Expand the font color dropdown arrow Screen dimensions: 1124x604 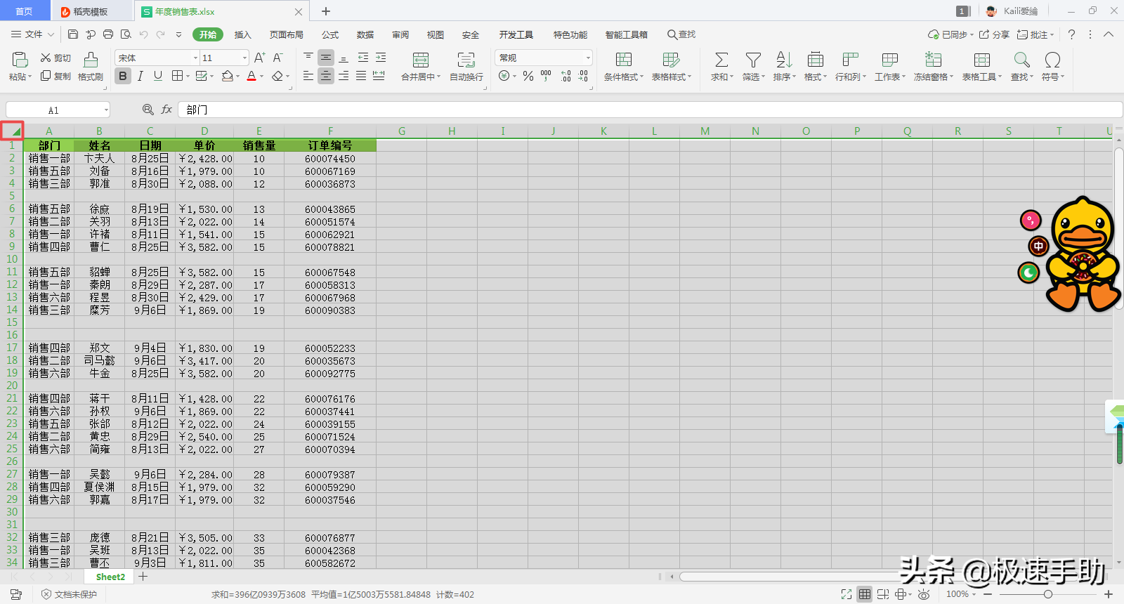[x=262, y=77]
